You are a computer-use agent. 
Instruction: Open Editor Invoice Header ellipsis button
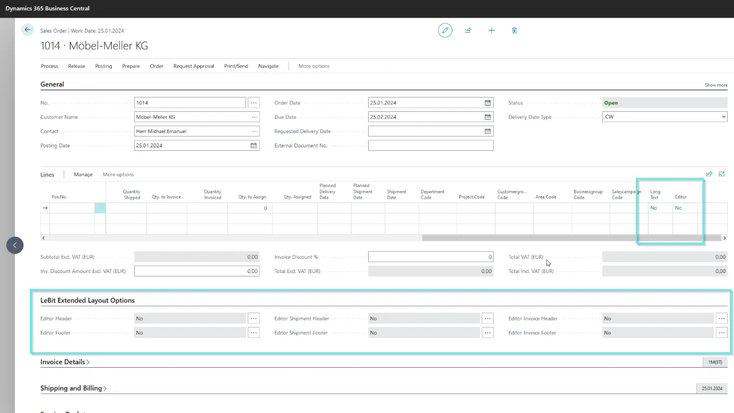(721, 318)
